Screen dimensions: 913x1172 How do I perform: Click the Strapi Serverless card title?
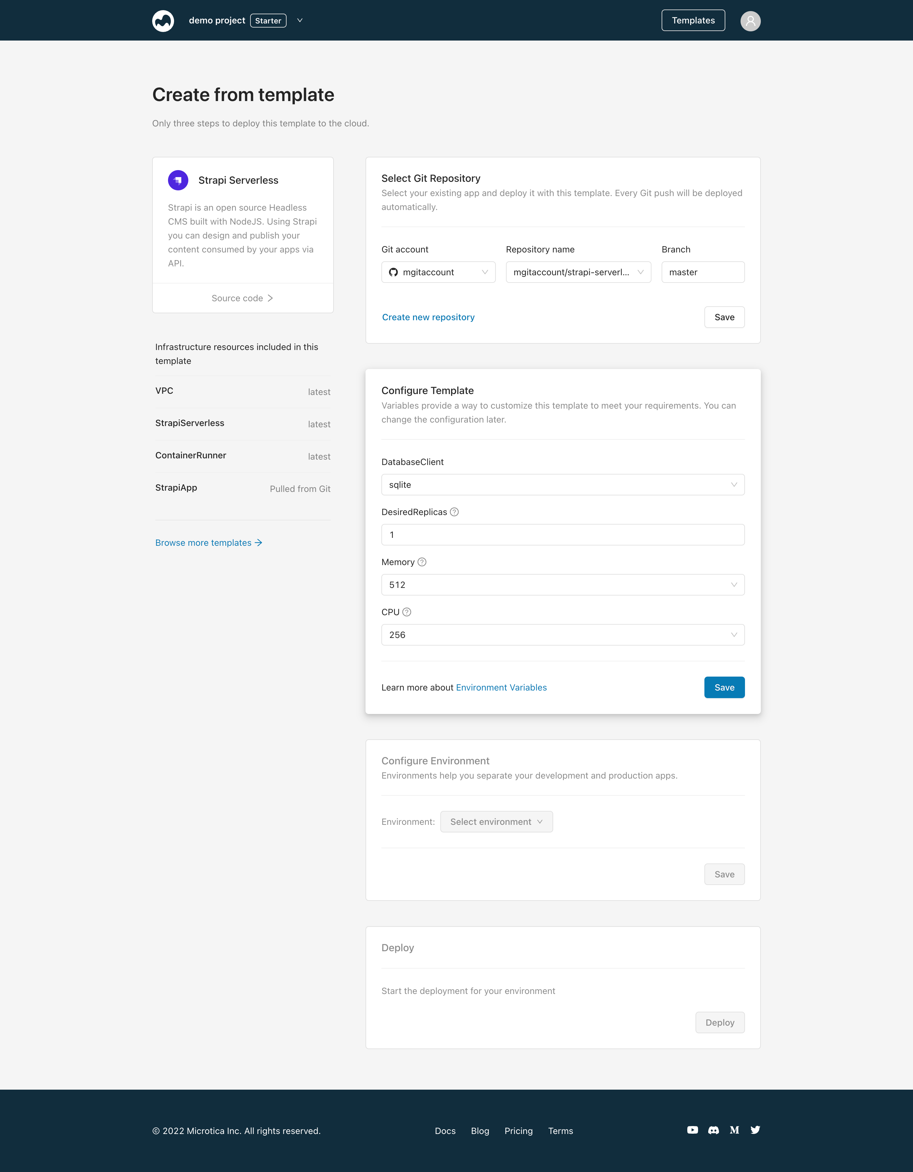tap(238, 180)
